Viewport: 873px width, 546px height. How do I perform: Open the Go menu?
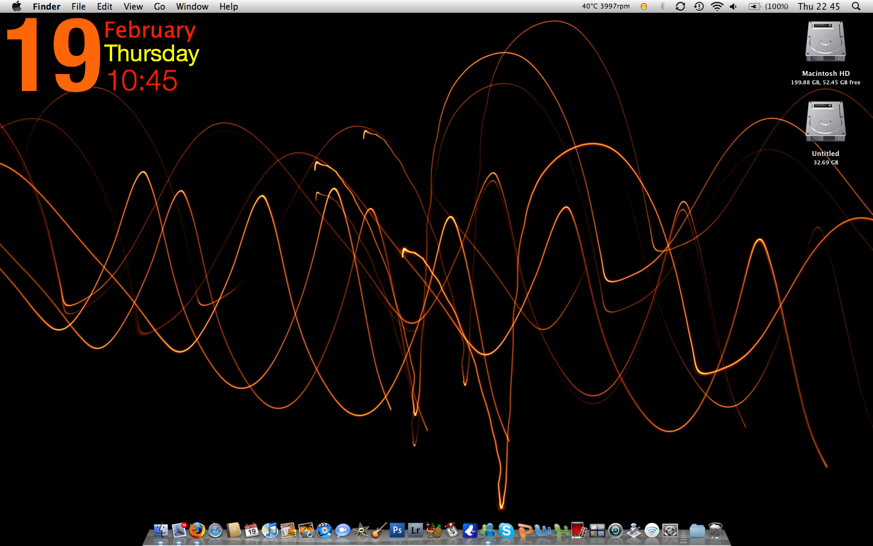point(159,6)
